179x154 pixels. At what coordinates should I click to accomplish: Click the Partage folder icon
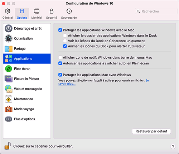tap(9, 49)
